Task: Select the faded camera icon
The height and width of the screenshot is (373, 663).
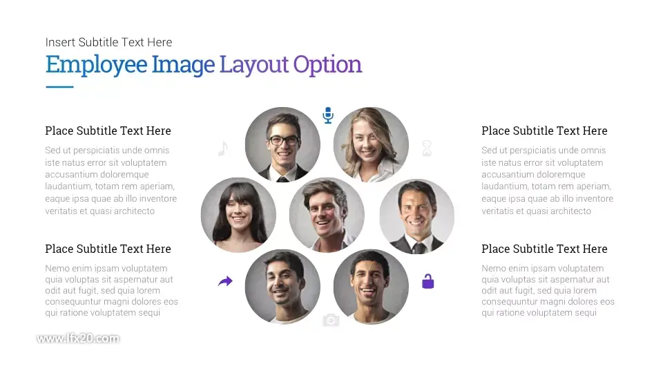Action: [x=331, y=320]
